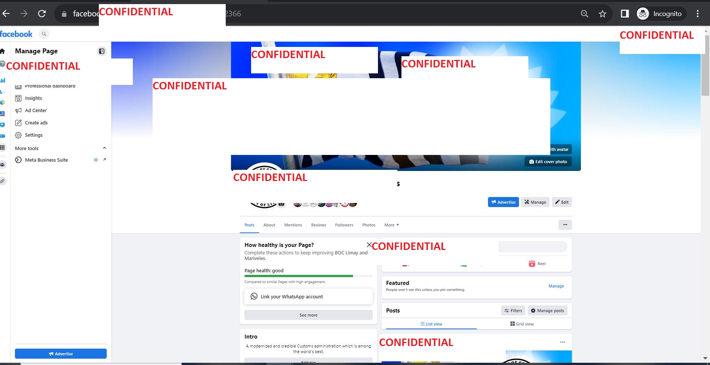Bookmark this page with the star icon
Image resolution: width=710 pixels, height=365 pixels.
[603, 14]
